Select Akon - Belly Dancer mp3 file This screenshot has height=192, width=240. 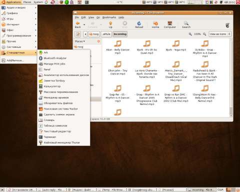(x=117, y=47)
